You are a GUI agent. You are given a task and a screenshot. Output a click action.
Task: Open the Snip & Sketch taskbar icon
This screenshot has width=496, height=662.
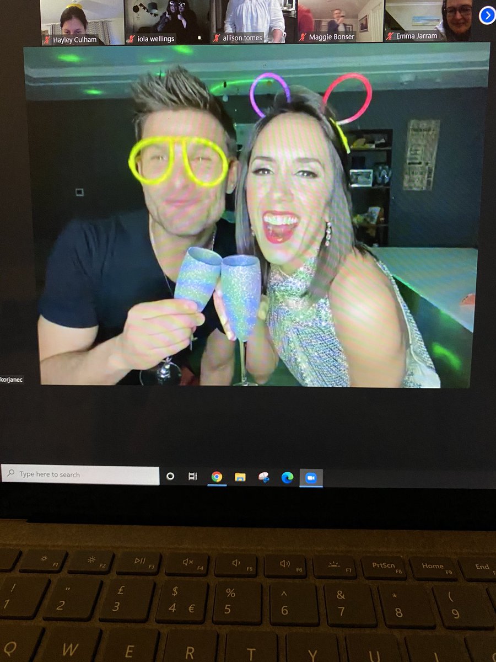click(264, 478)
